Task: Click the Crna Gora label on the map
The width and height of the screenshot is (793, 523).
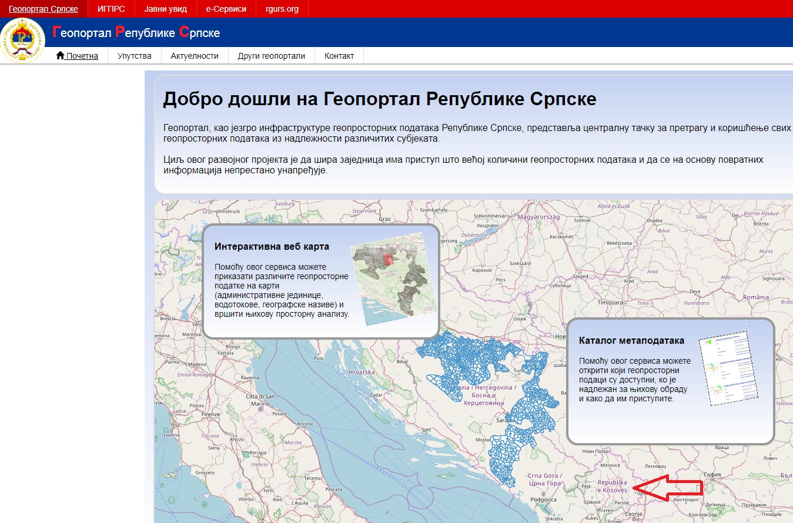Action: [544, 480]
